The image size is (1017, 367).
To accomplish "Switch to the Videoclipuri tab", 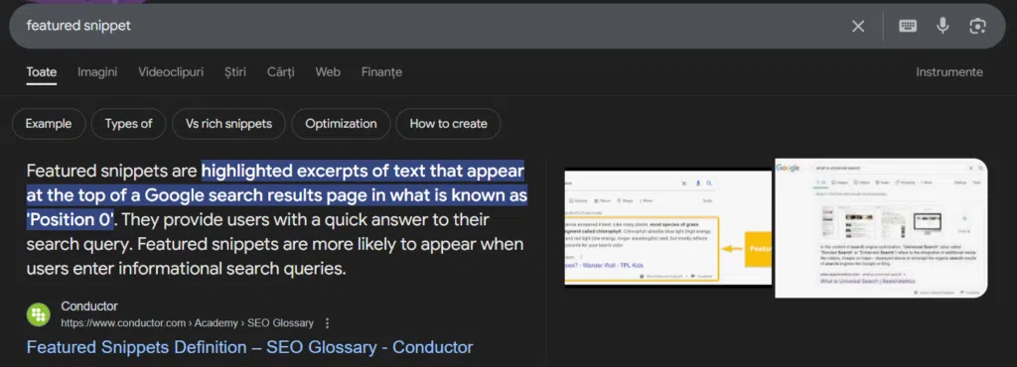I will [x=171, y=71].
